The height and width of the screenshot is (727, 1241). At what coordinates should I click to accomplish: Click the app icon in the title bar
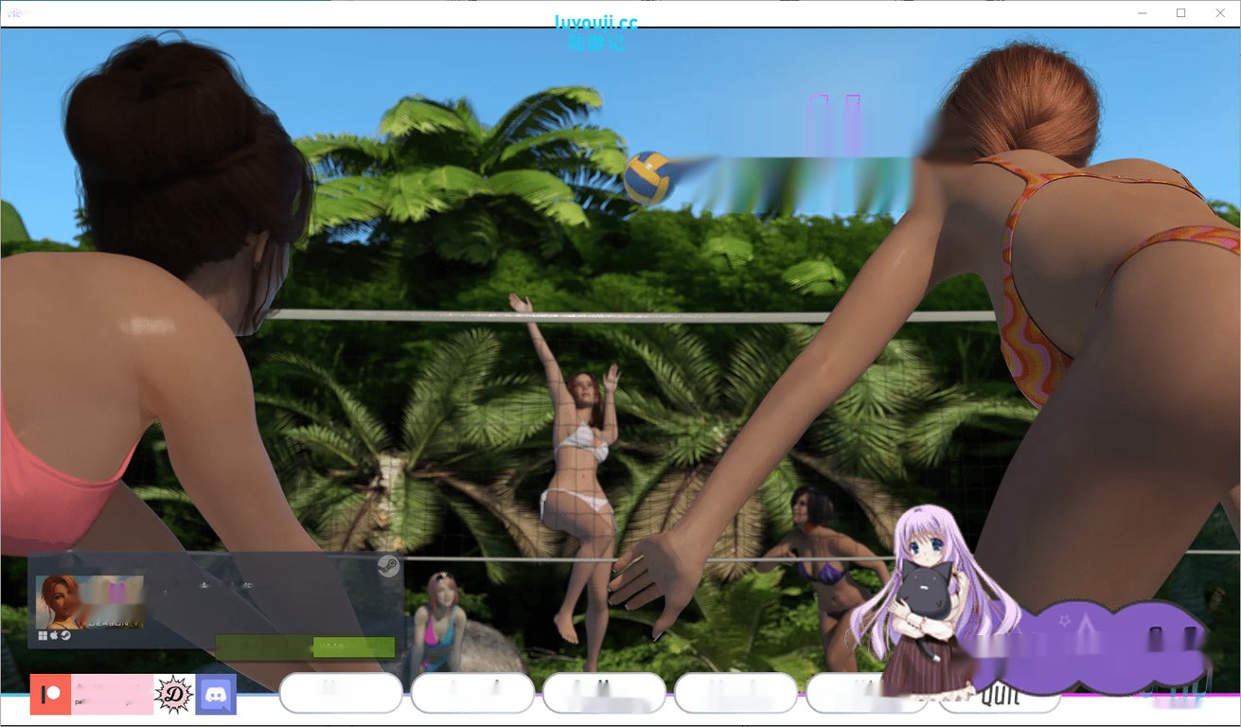(13, 13)
